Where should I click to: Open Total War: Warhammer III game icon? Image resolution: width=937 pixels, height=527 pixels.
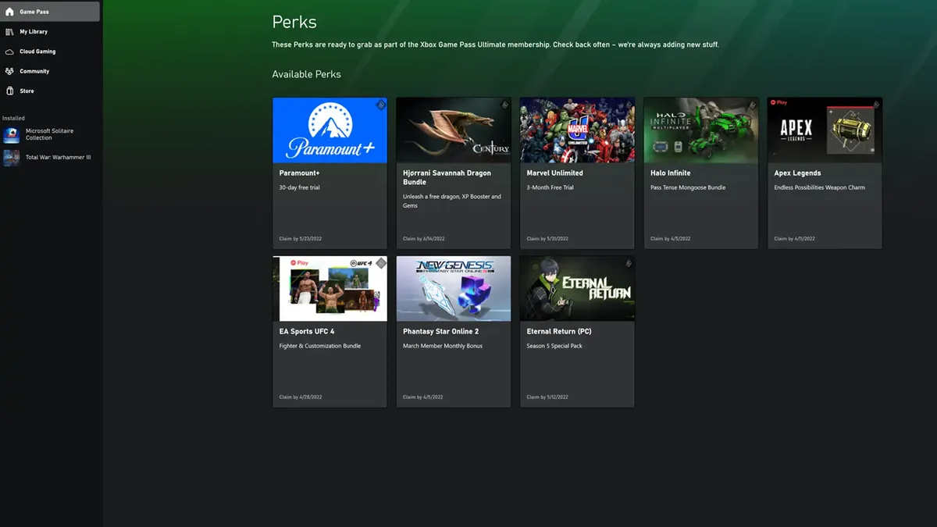tap(12, 158)
